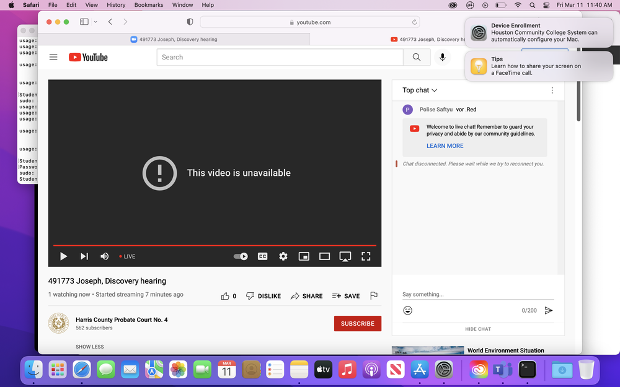Viewport: 620px width, 387px height.
Task: Open live chat three-dot options menu
Action: (x=552, y=90)
